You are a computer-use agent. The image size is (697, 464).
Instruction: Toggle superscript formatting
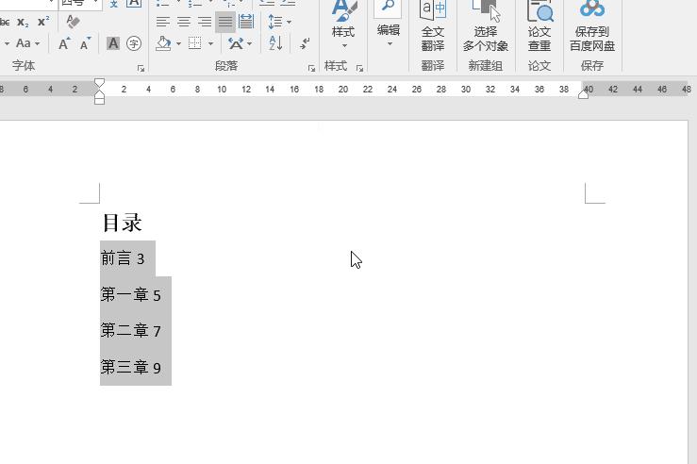coord(43,22)
